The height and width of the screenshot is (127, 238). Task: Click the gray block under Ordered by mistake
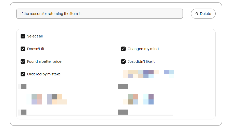point(24,87)
